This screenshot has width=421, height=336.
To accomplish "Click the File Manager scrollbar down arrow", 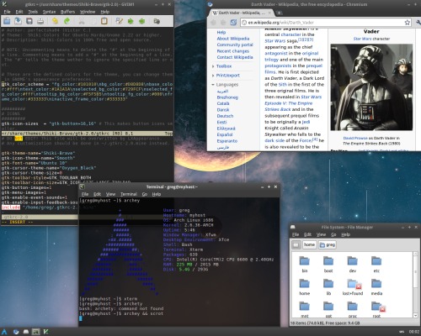I will pos(416,315).
